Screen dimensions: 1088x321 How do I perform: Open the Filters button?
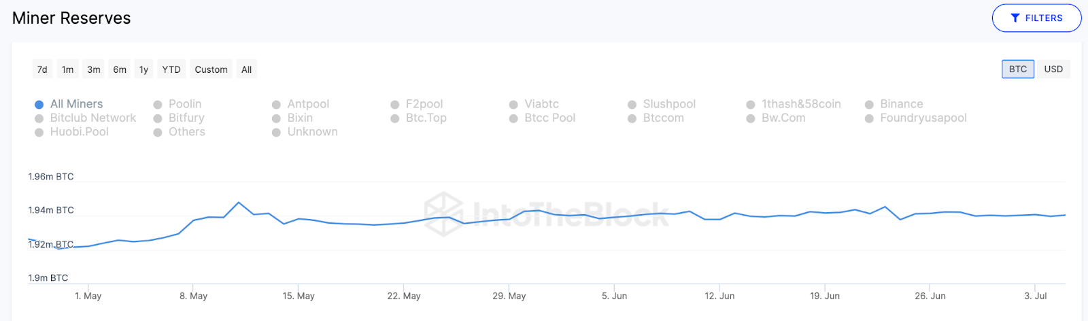[1036, 18]
